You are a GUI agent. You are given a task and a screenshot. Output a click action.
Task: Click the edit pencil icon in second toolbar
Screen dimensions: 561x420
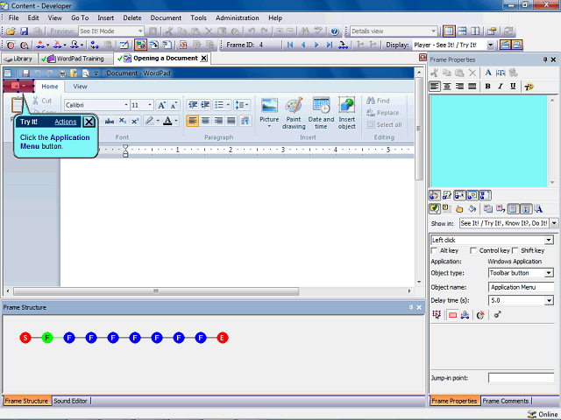coord(124,45)
